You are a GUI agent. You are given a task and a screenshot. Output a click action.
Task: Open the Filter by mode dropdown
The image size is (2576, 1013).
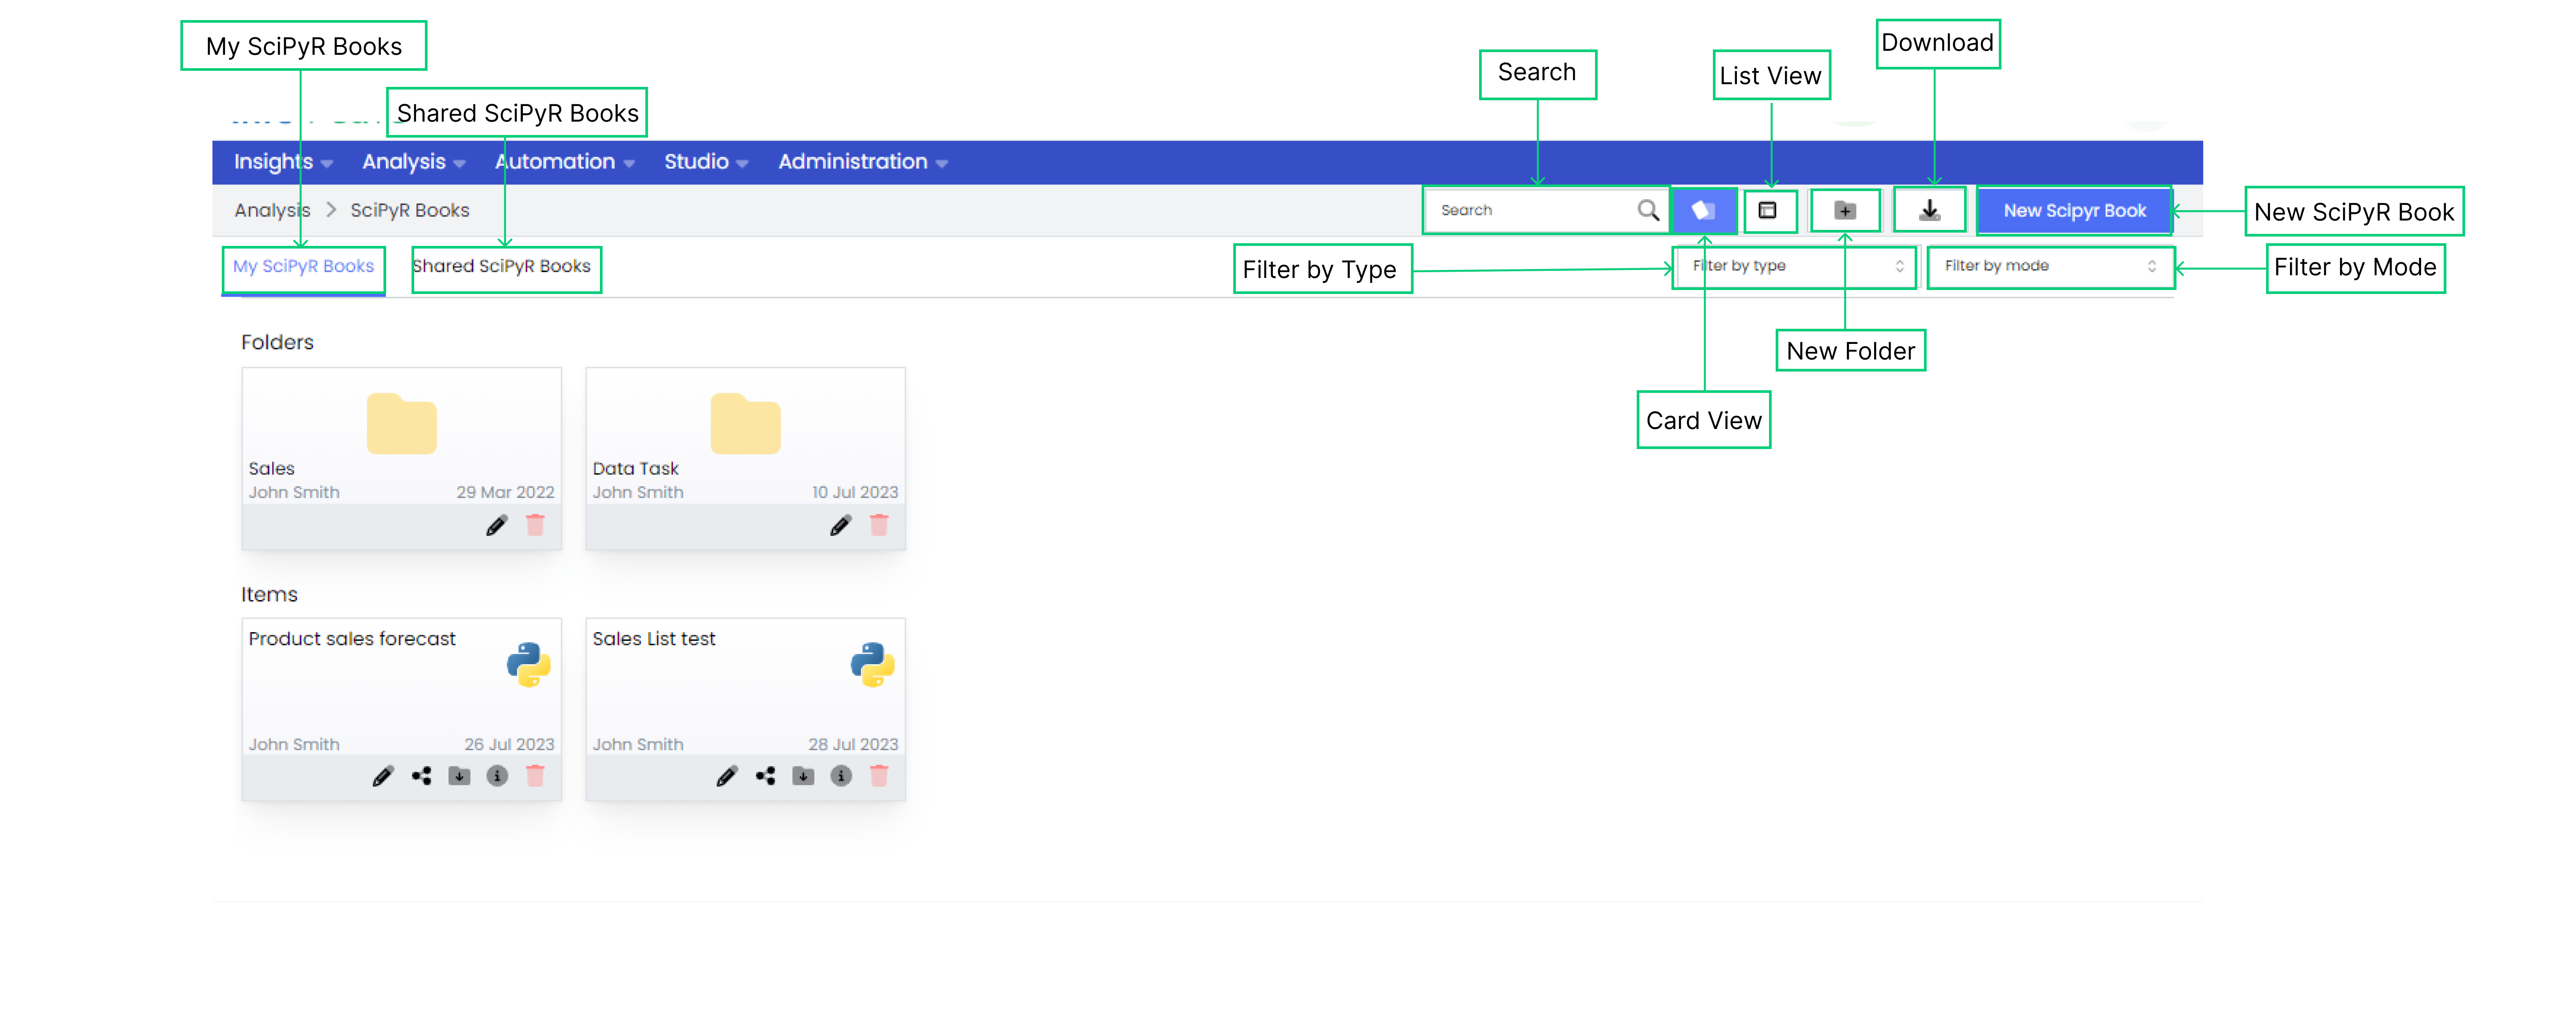click(x=2050, y=266)
